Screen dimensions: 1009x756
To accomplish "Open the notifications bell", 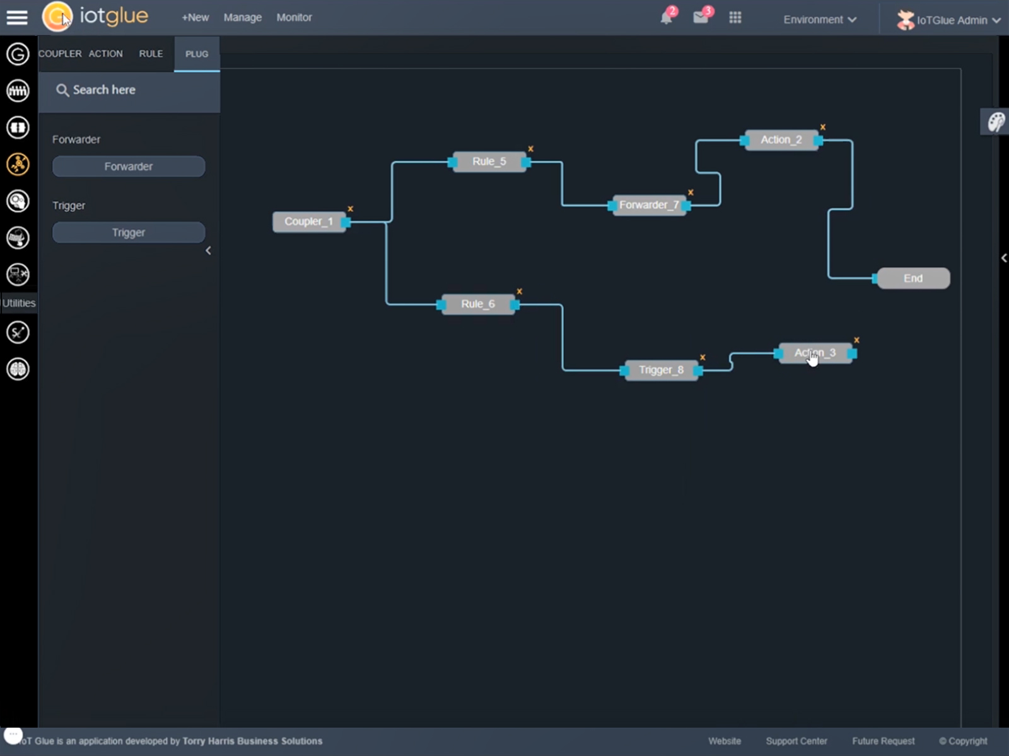I will pyautogui.click(x=667, y=17).
